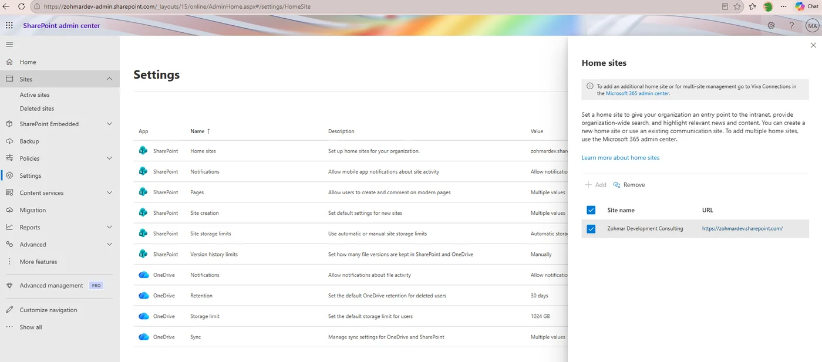The height and width of the screenshot is (362, 822).
Task: Open the Version history limits row
Action: coord(351,254)
